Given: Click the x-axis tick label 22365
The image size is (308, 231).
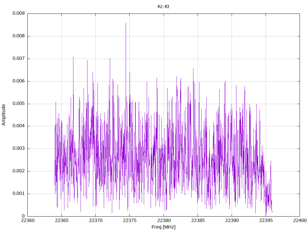Looking at the screenshot, I should pyautogui.click(x=62, y=220).
